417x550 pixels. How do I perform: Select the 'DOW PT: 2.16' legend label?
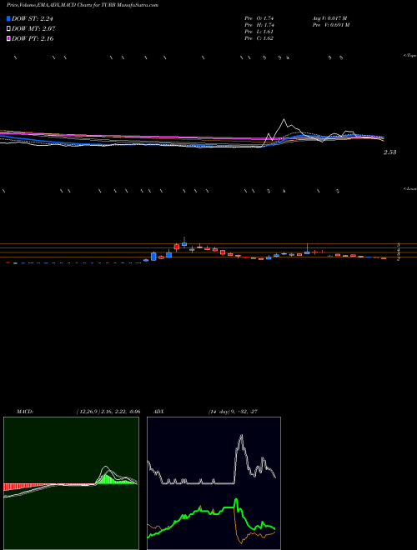33,38
